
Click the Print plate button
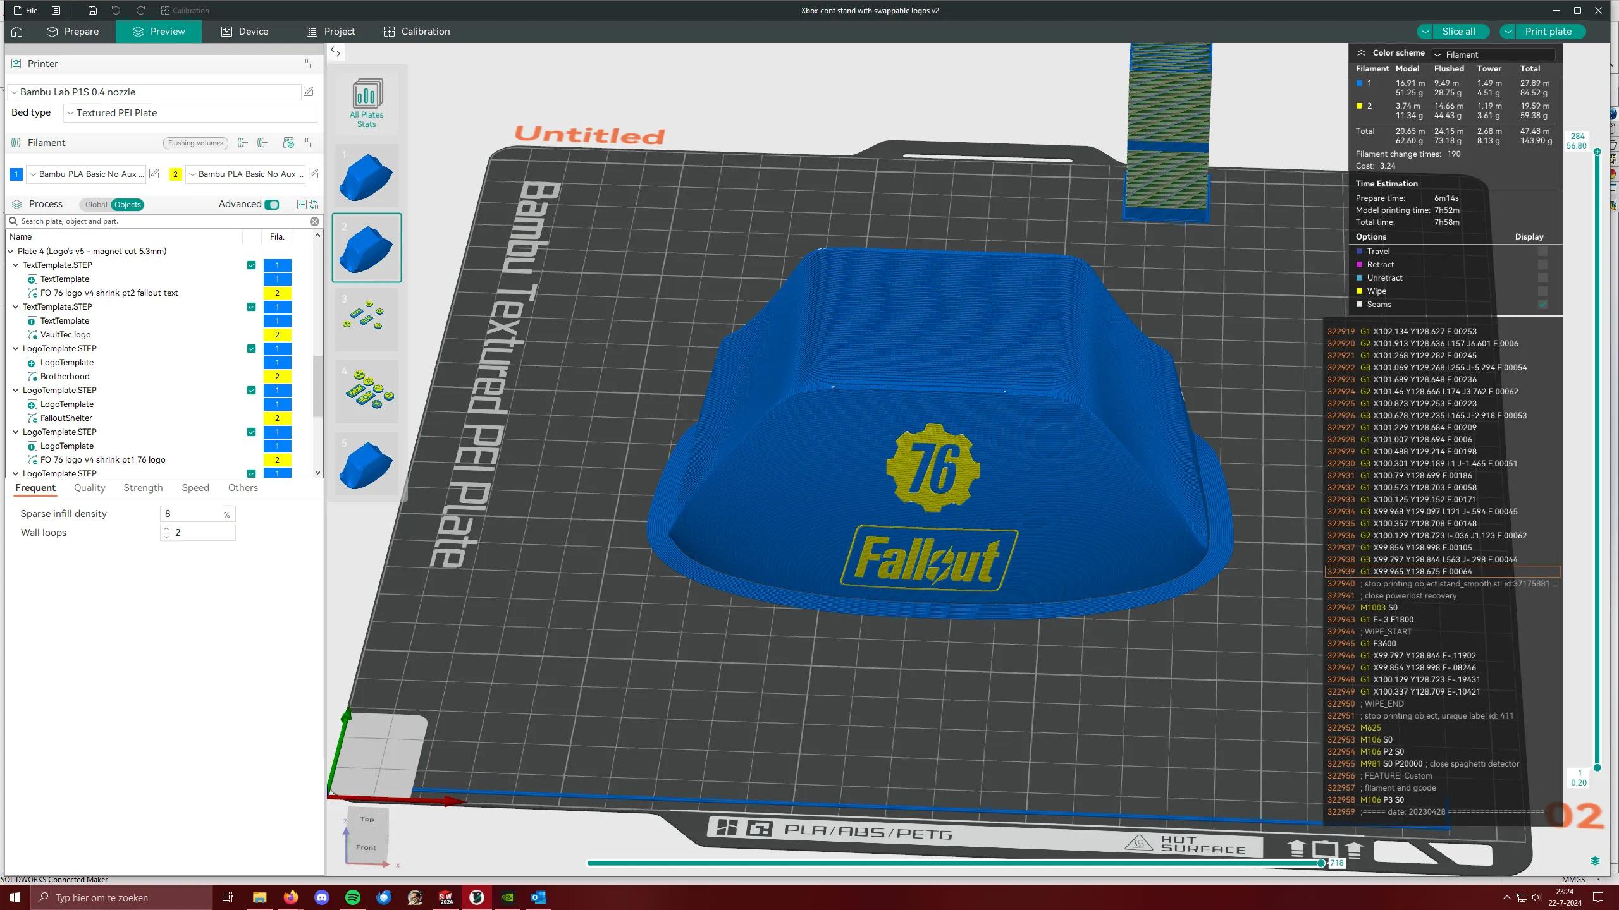1548,32
